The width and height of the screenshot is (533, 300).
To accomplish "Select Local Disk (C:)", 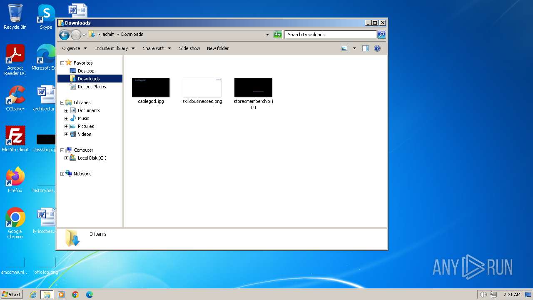I will 92,158.
